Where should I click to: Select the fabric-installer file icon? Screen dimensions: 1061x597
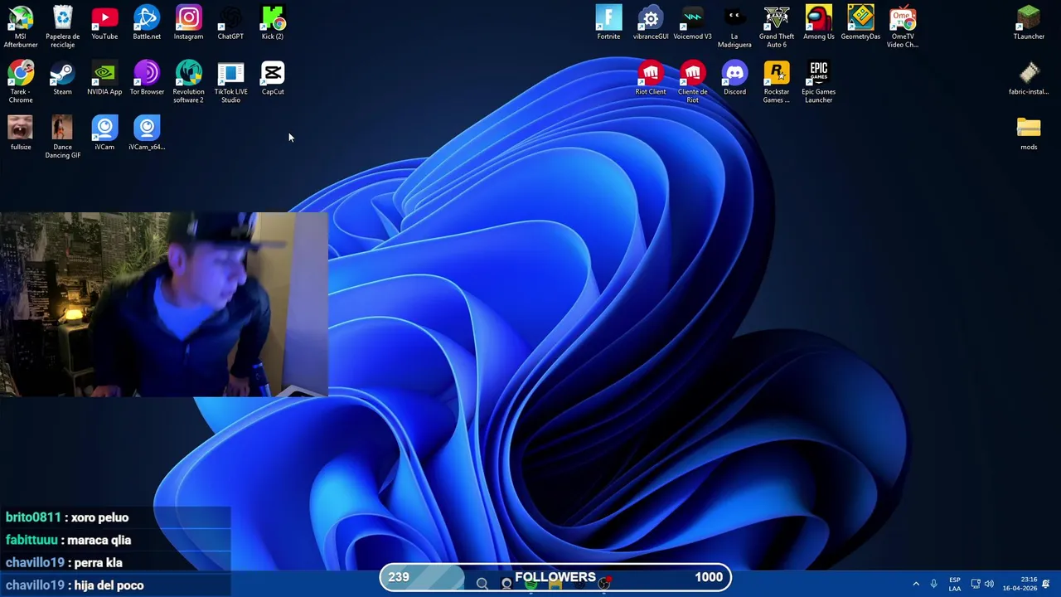1029,78
